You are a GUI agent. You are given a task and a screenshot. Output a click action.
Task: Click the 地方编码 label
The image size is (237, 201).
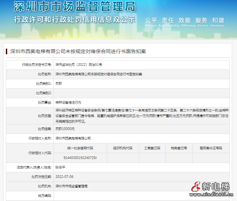pos(45,196)
